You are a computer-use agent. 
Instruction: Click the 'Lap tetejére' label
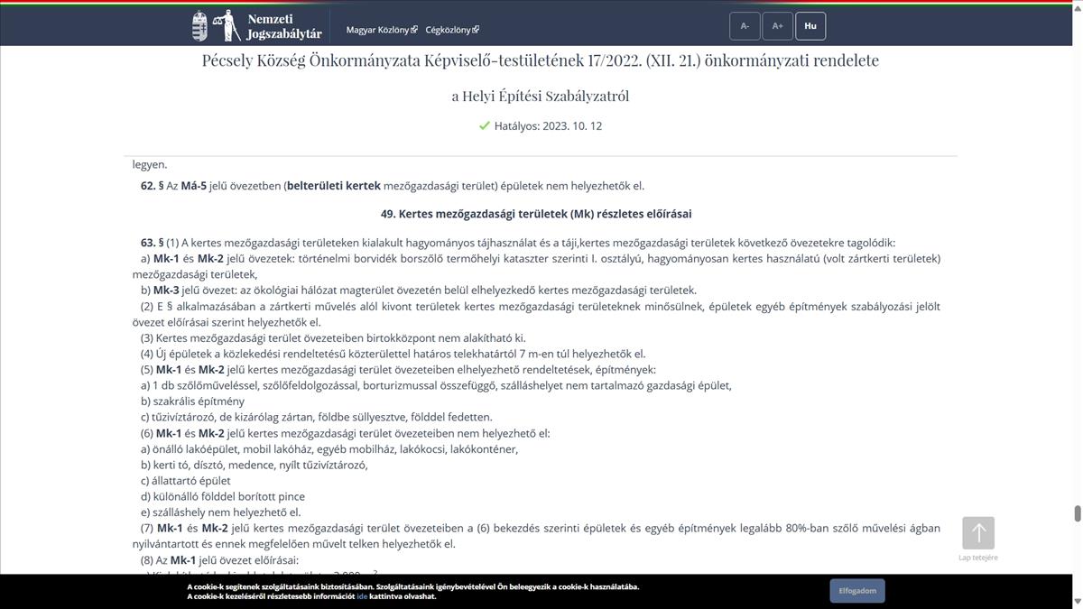coord(978,558)
